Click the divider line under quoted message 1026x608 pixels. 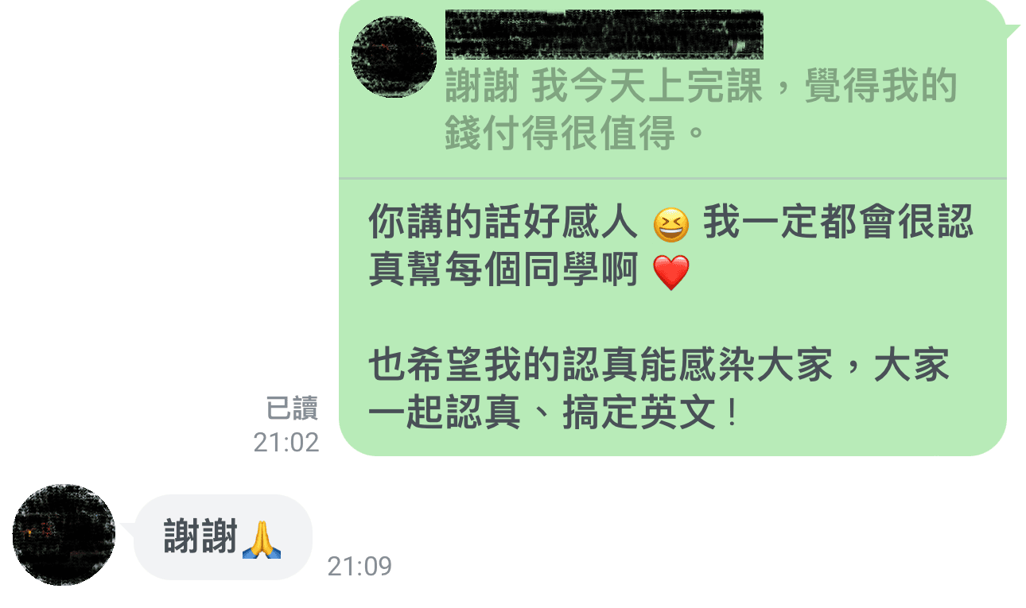click(x=673, y=178)
